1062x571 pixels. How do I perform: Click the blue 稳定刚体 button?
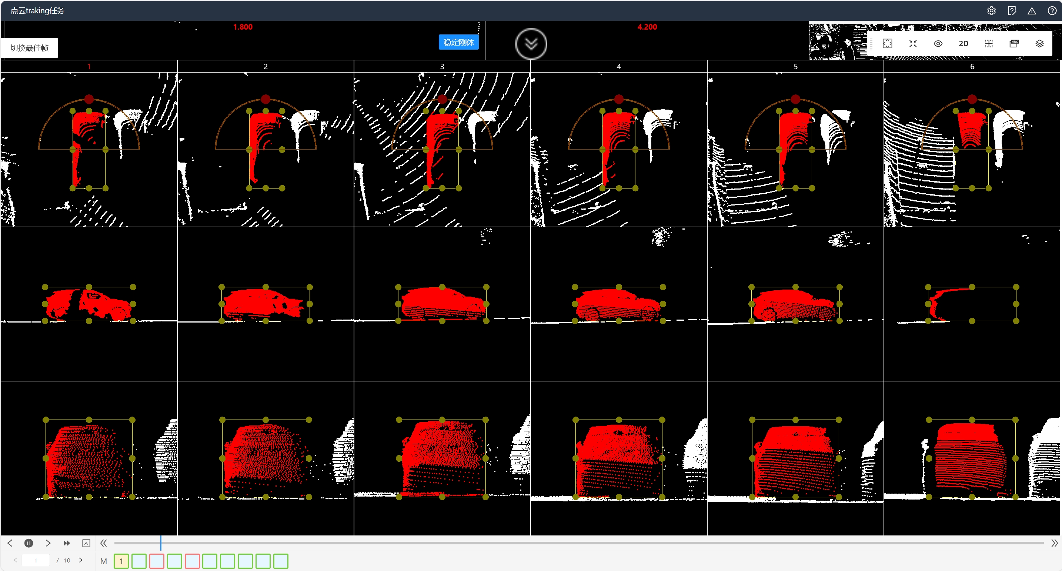point(458,42)
